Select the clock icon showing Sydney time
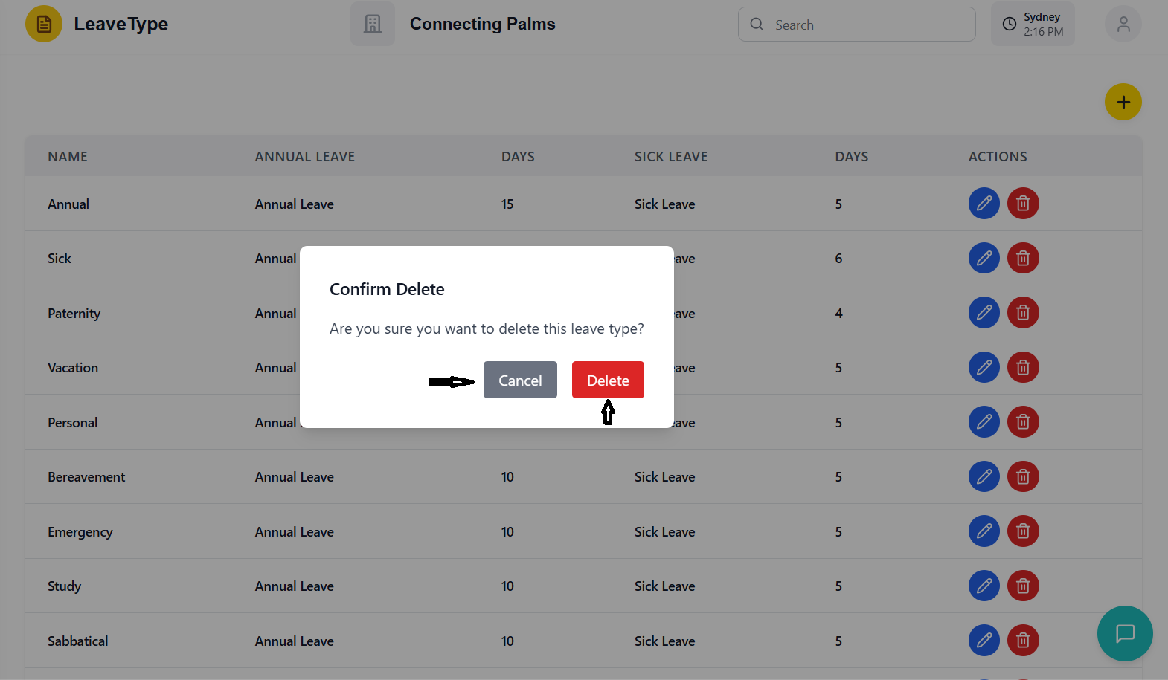The image size is (1168, 680). 1009,23
